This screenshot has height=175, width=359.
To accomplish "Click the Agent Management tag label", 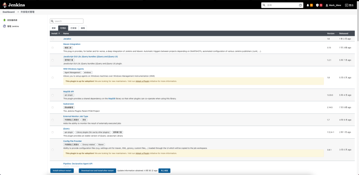I will click(72, 72).
